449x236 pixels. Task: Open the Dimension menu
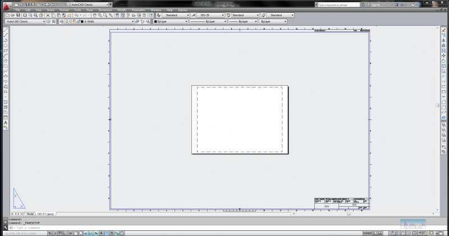click(x=105, y=10)
